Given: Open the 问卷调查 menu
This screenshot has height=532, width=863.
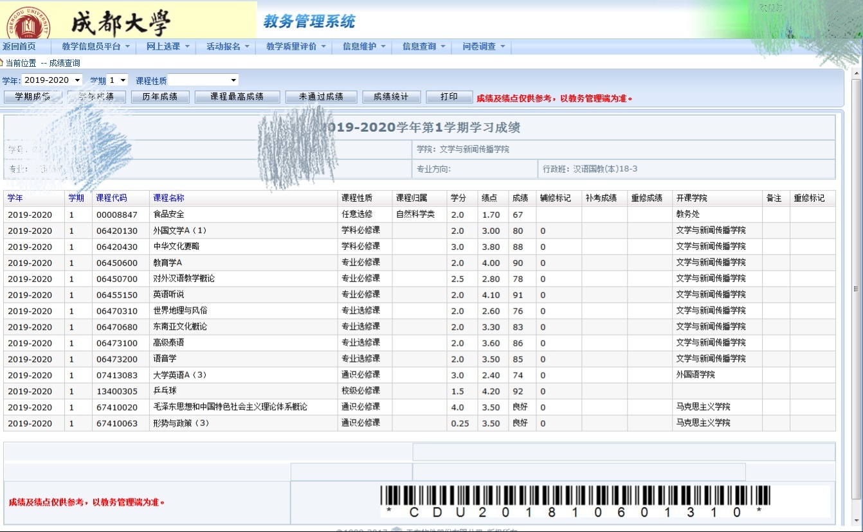Looking at the screenshot, I should (484, 46).
